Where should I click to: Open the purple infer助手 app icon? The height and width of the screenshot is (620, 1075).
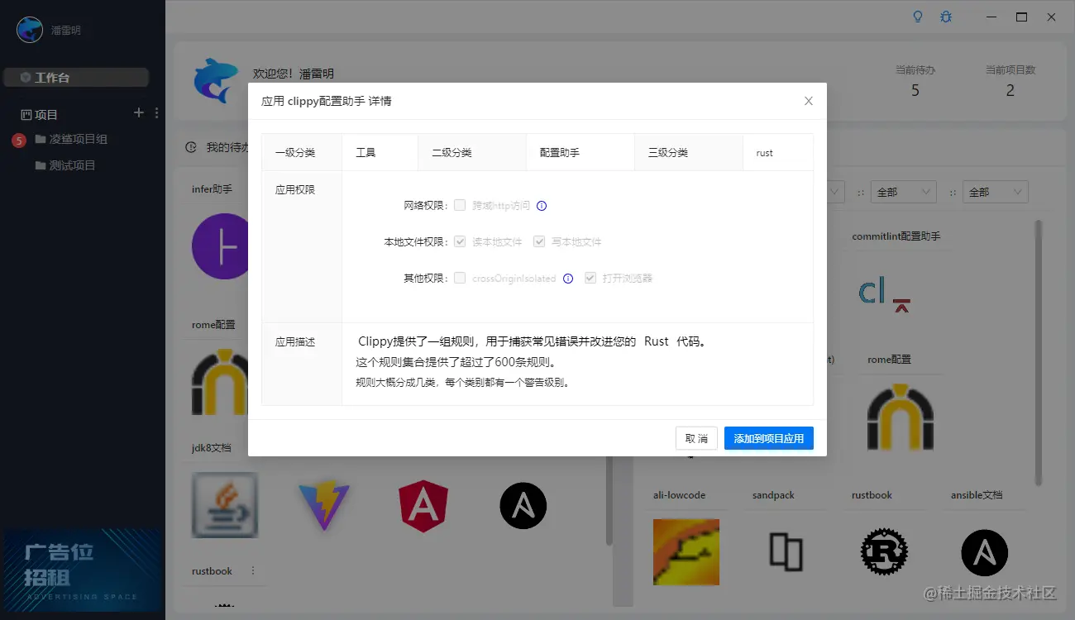pyautogui.click(x=221, y=246)
